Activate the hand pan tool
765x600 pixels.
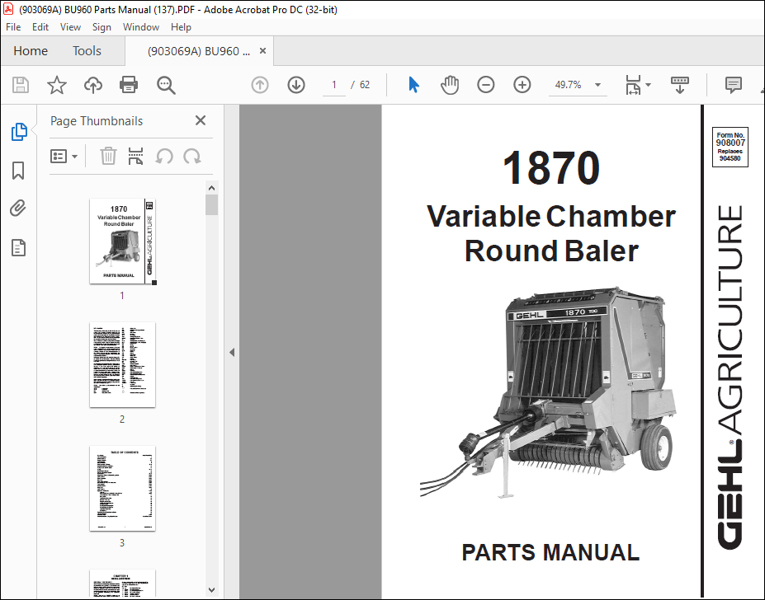point(449,85)
